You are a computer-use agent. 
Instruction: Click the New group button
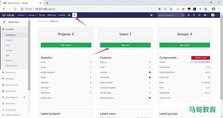(x=185, y=45)
